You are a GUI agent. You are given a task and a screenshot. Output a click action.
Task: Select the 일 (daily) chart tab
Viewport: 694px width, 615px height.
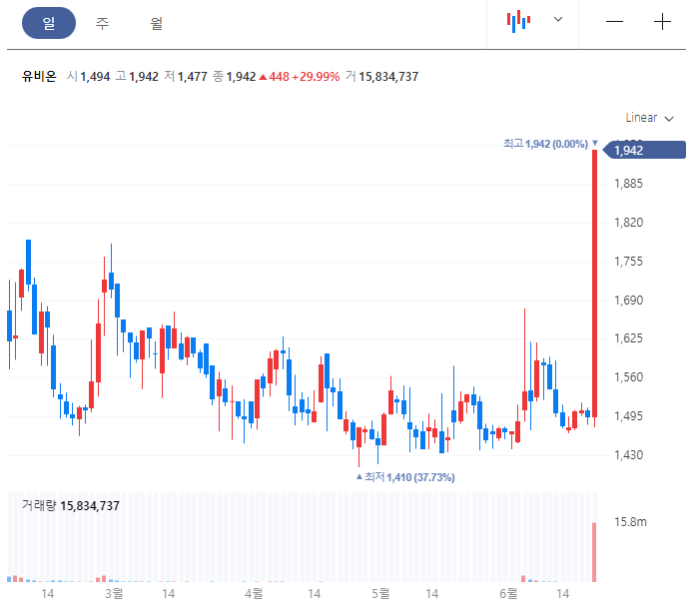[49, 23]
